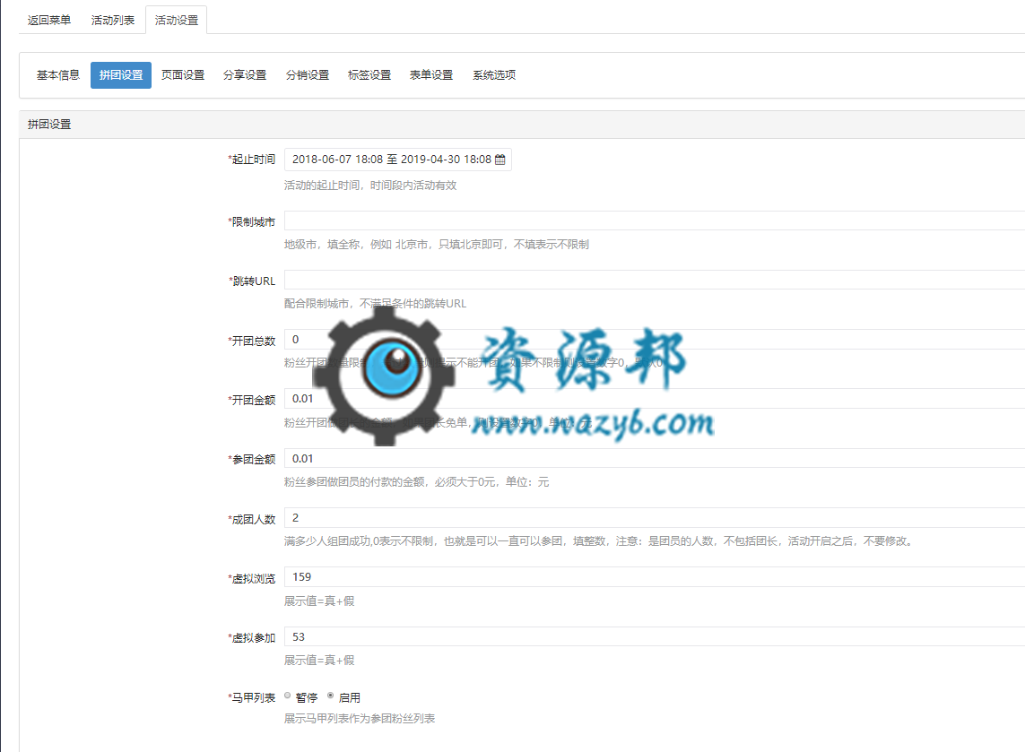
Task: Open 表单设置 section
Action: pyautogui.click(x=431, y=75)
